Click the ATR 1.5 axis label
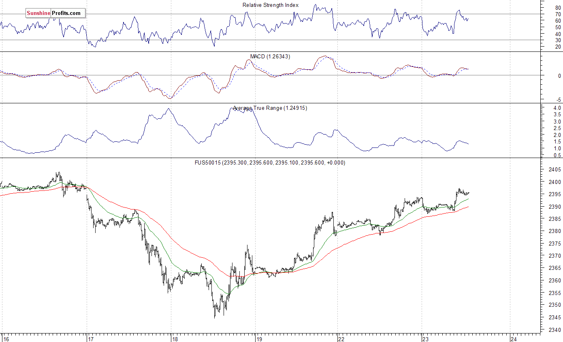This screenshot has width=563, height=342. click(x=557, y=142)
